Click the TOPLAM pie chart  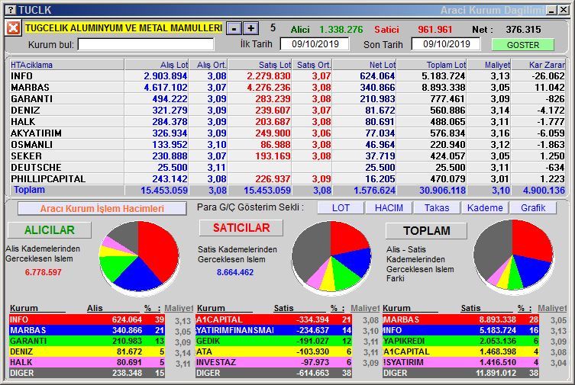512,257
